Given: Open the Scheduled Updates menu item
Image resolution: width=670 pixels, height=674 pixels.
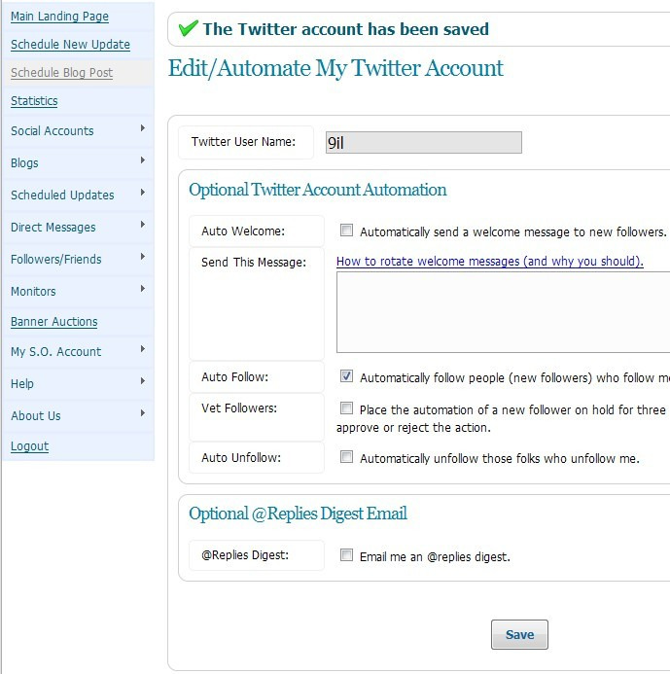Looking at the screenshot, I should pos(78,195).
